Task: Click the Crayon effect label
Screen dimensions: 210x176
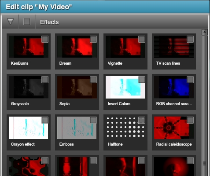Action: click(x=23, y=144)
